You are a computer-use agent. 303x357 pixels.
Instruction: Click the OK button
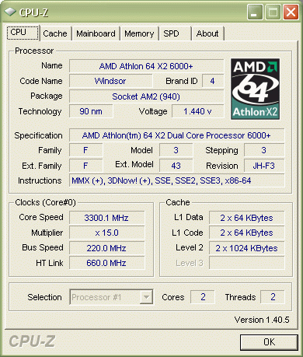269,342
